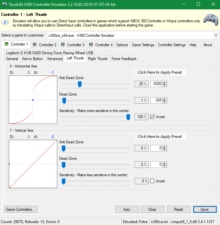Open the Game Settings tab
Viewport: 220px width, 225px height.
(143, 45)
